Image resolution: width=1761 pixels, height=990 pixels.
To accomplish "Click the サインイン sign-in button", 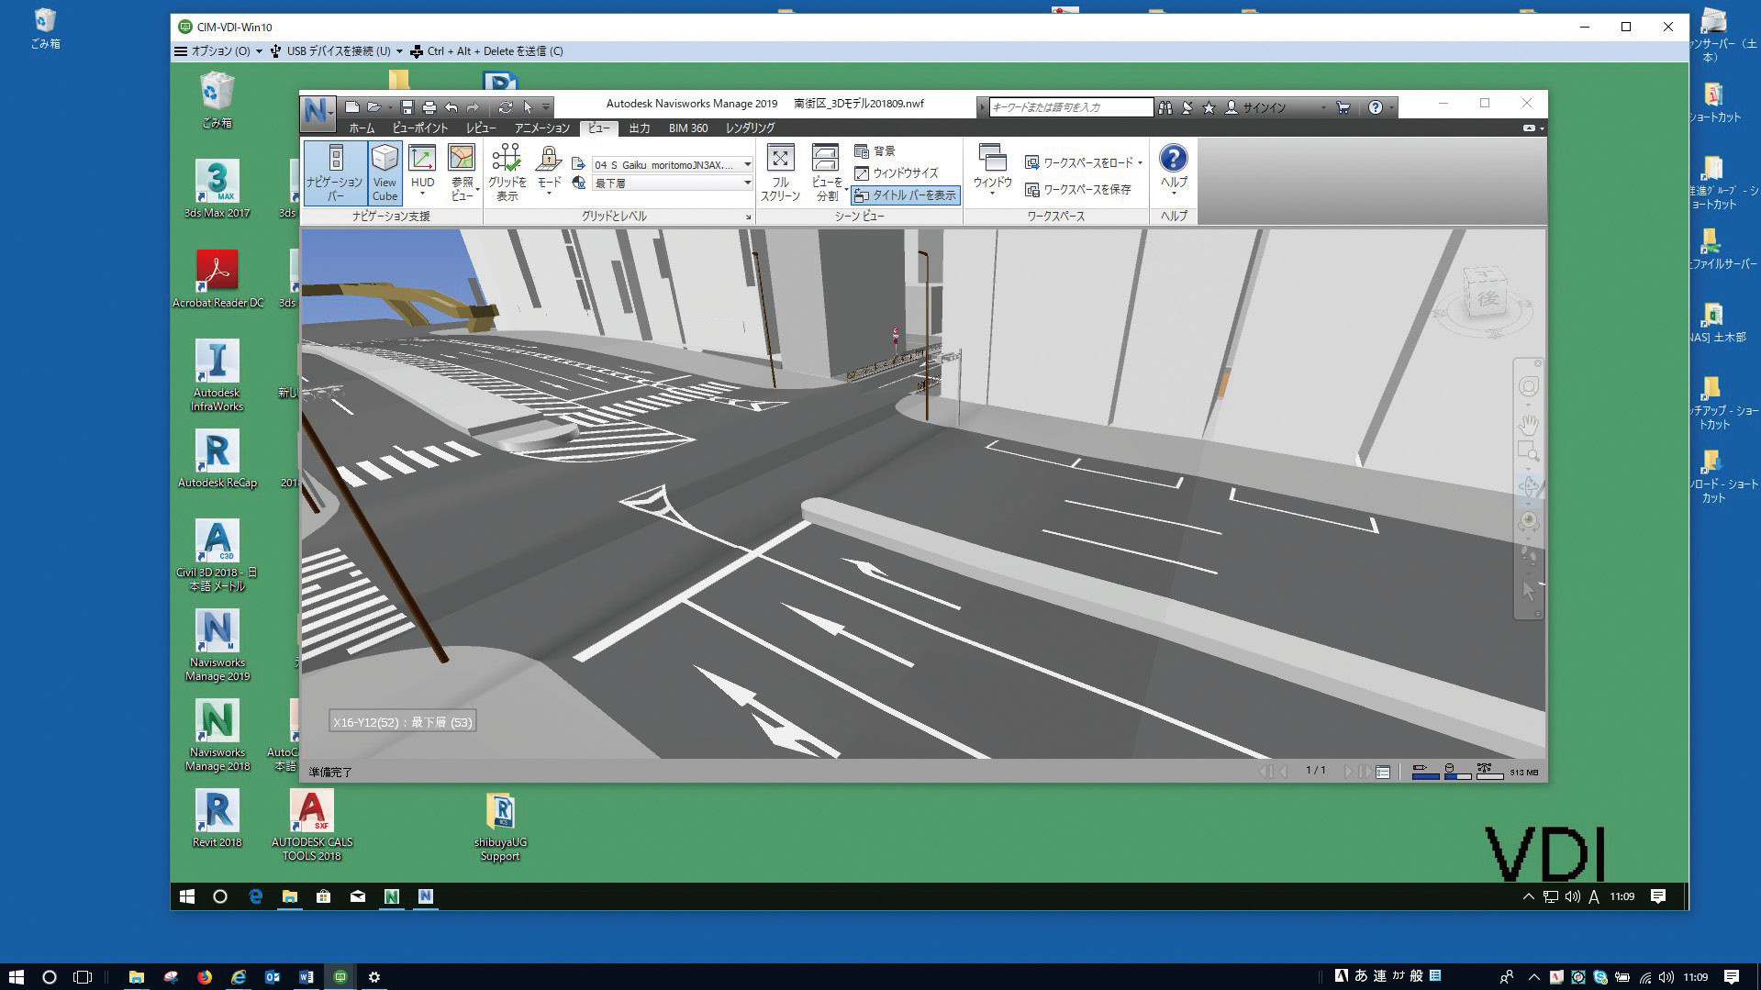I will pos(1255,107).
